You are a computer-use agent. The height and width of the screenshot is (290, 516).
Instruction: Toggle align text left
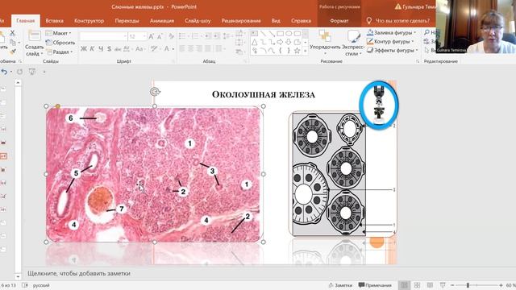pos(182,48)
